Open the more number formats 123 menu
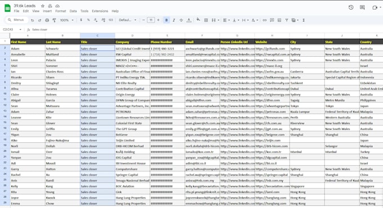This screenshot has height=208, width=383. [110, 20]
